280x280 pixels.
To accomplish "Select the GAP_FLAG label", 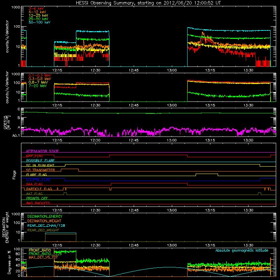I will tap(34, 156).
